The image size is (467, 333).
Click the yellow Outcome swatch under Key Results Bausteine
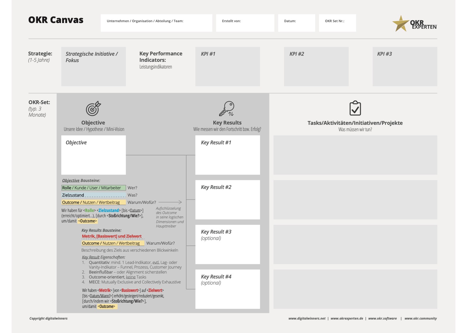coord(113,243)
